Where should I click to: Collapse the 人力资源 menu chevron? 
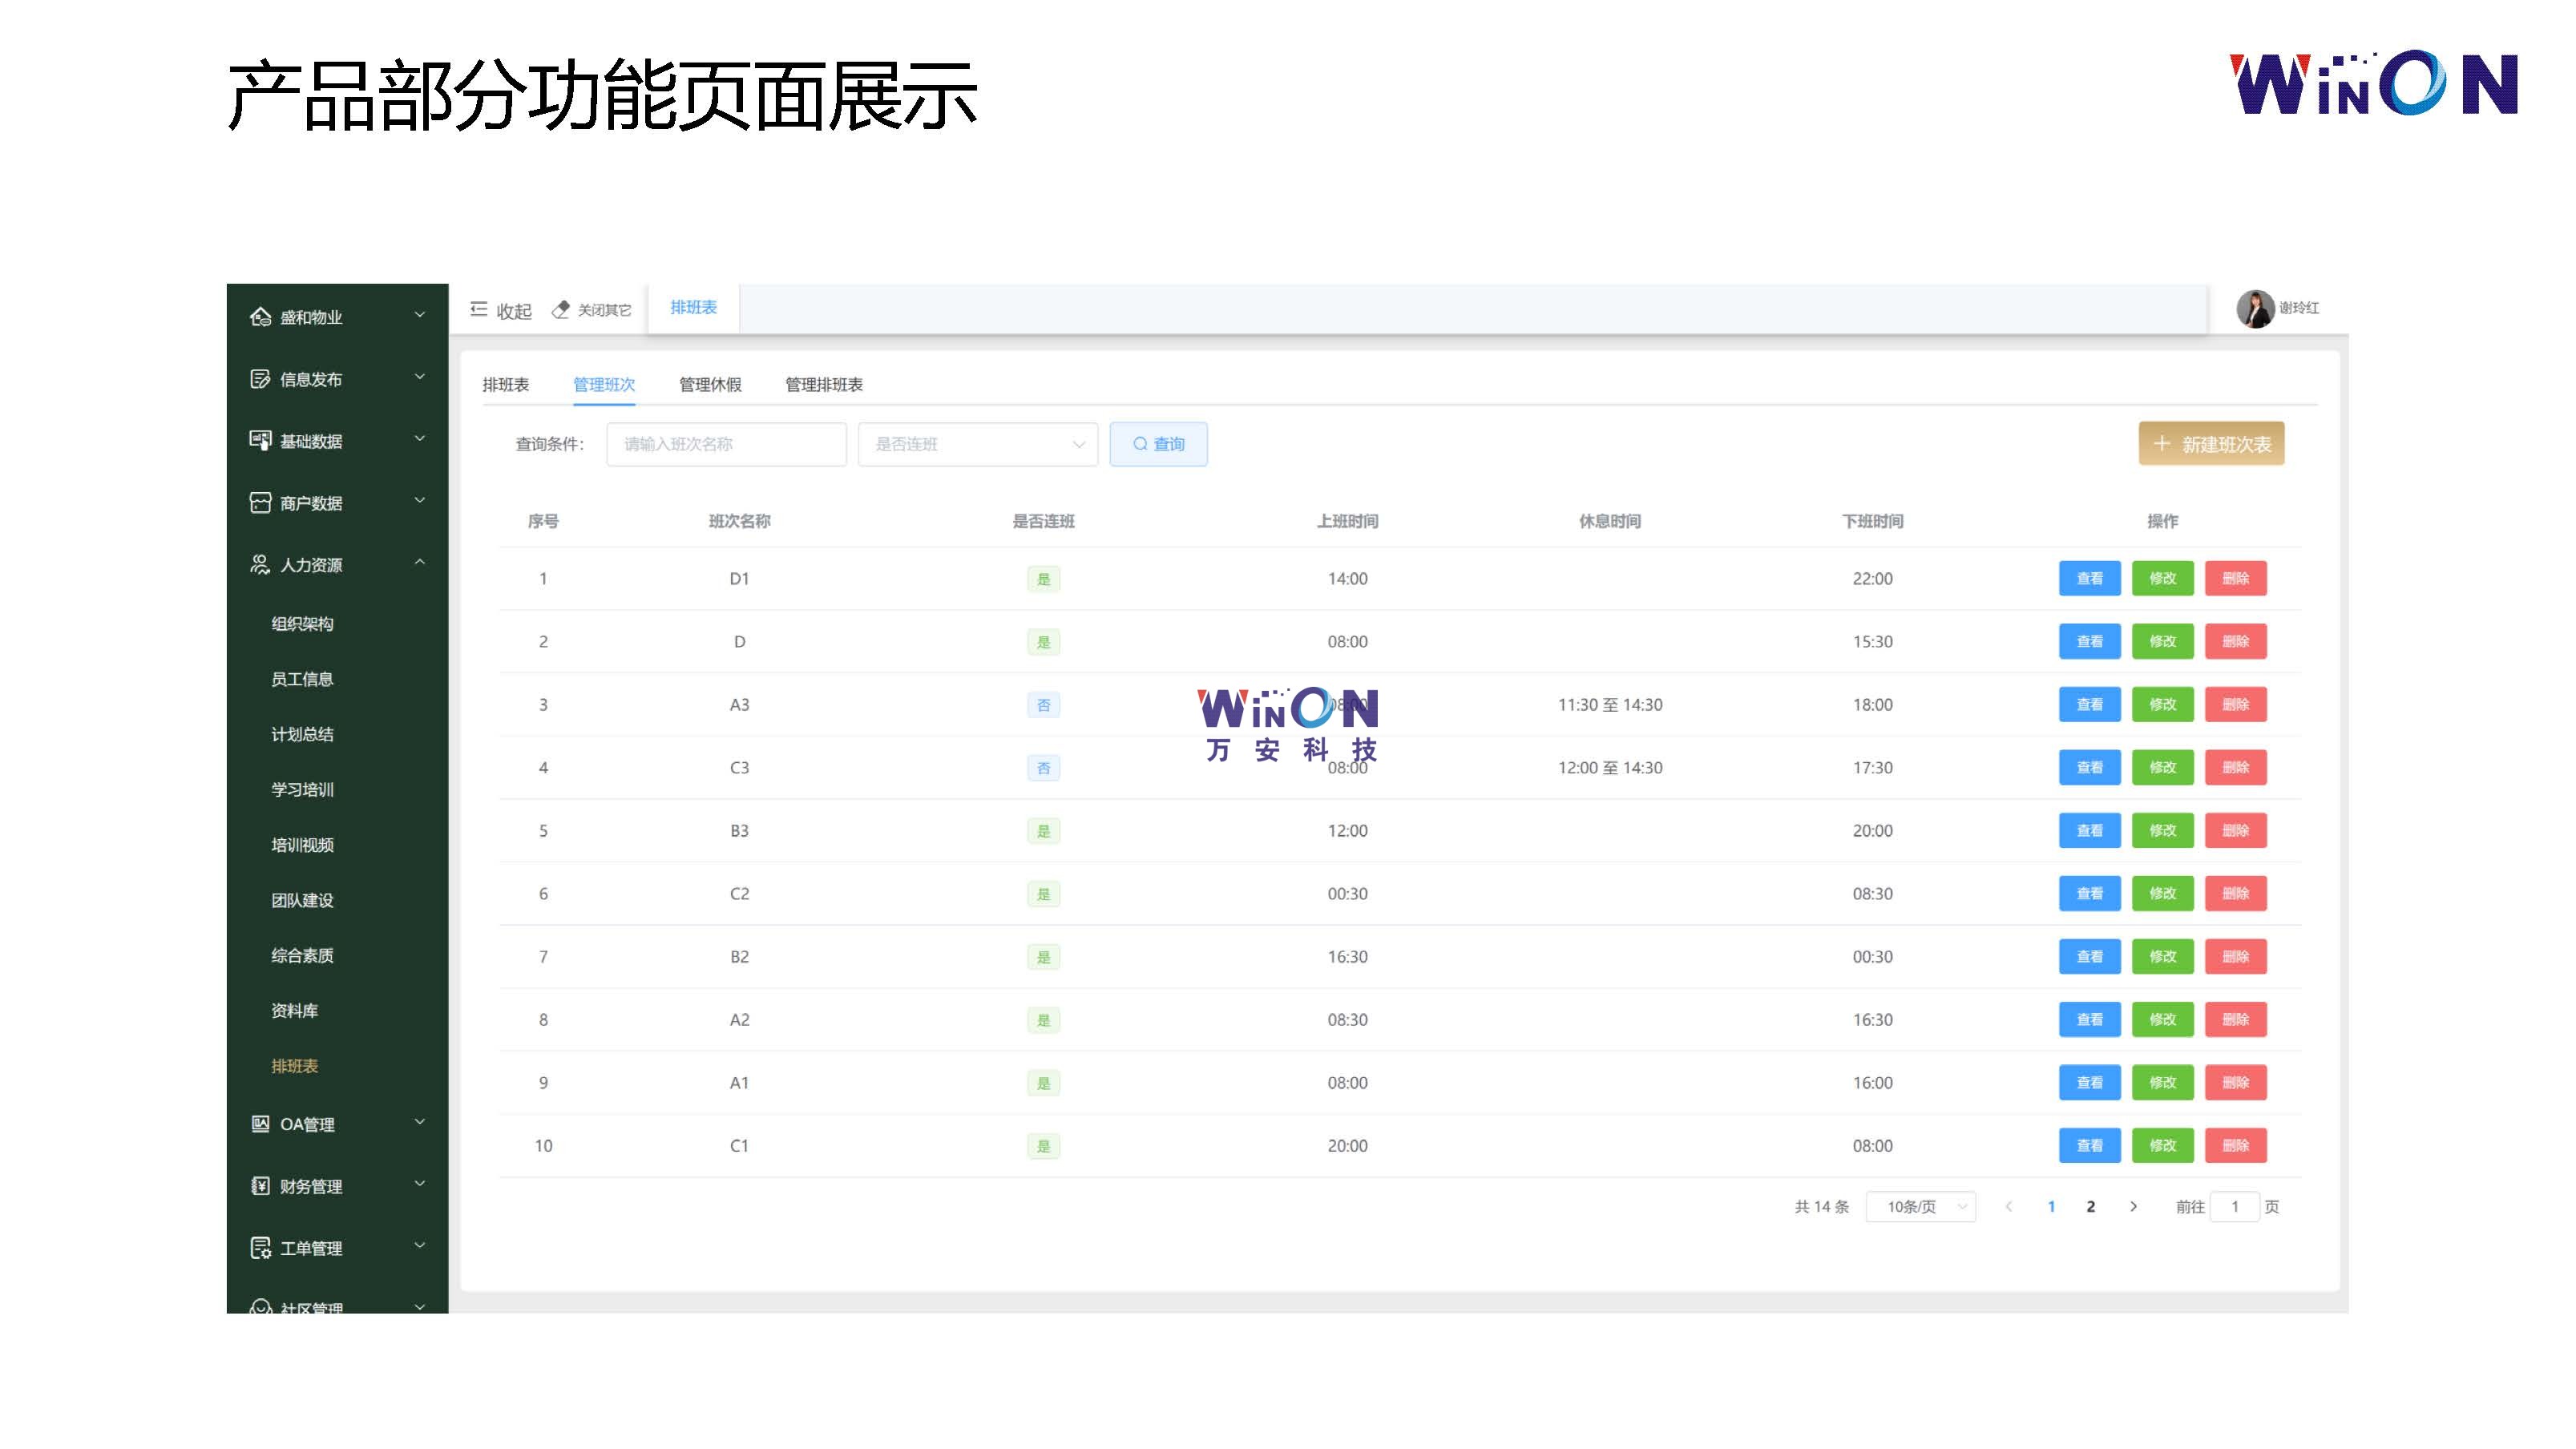coord(420,563)
